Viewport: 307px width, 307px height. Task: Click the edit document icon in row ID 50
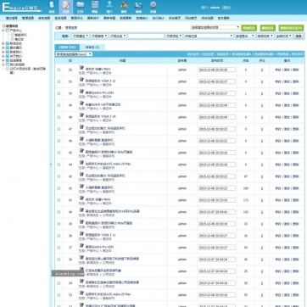(x=81, y=92)
